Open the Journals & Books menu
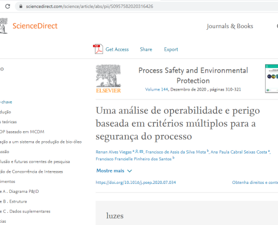 click(x=230, y=26)
